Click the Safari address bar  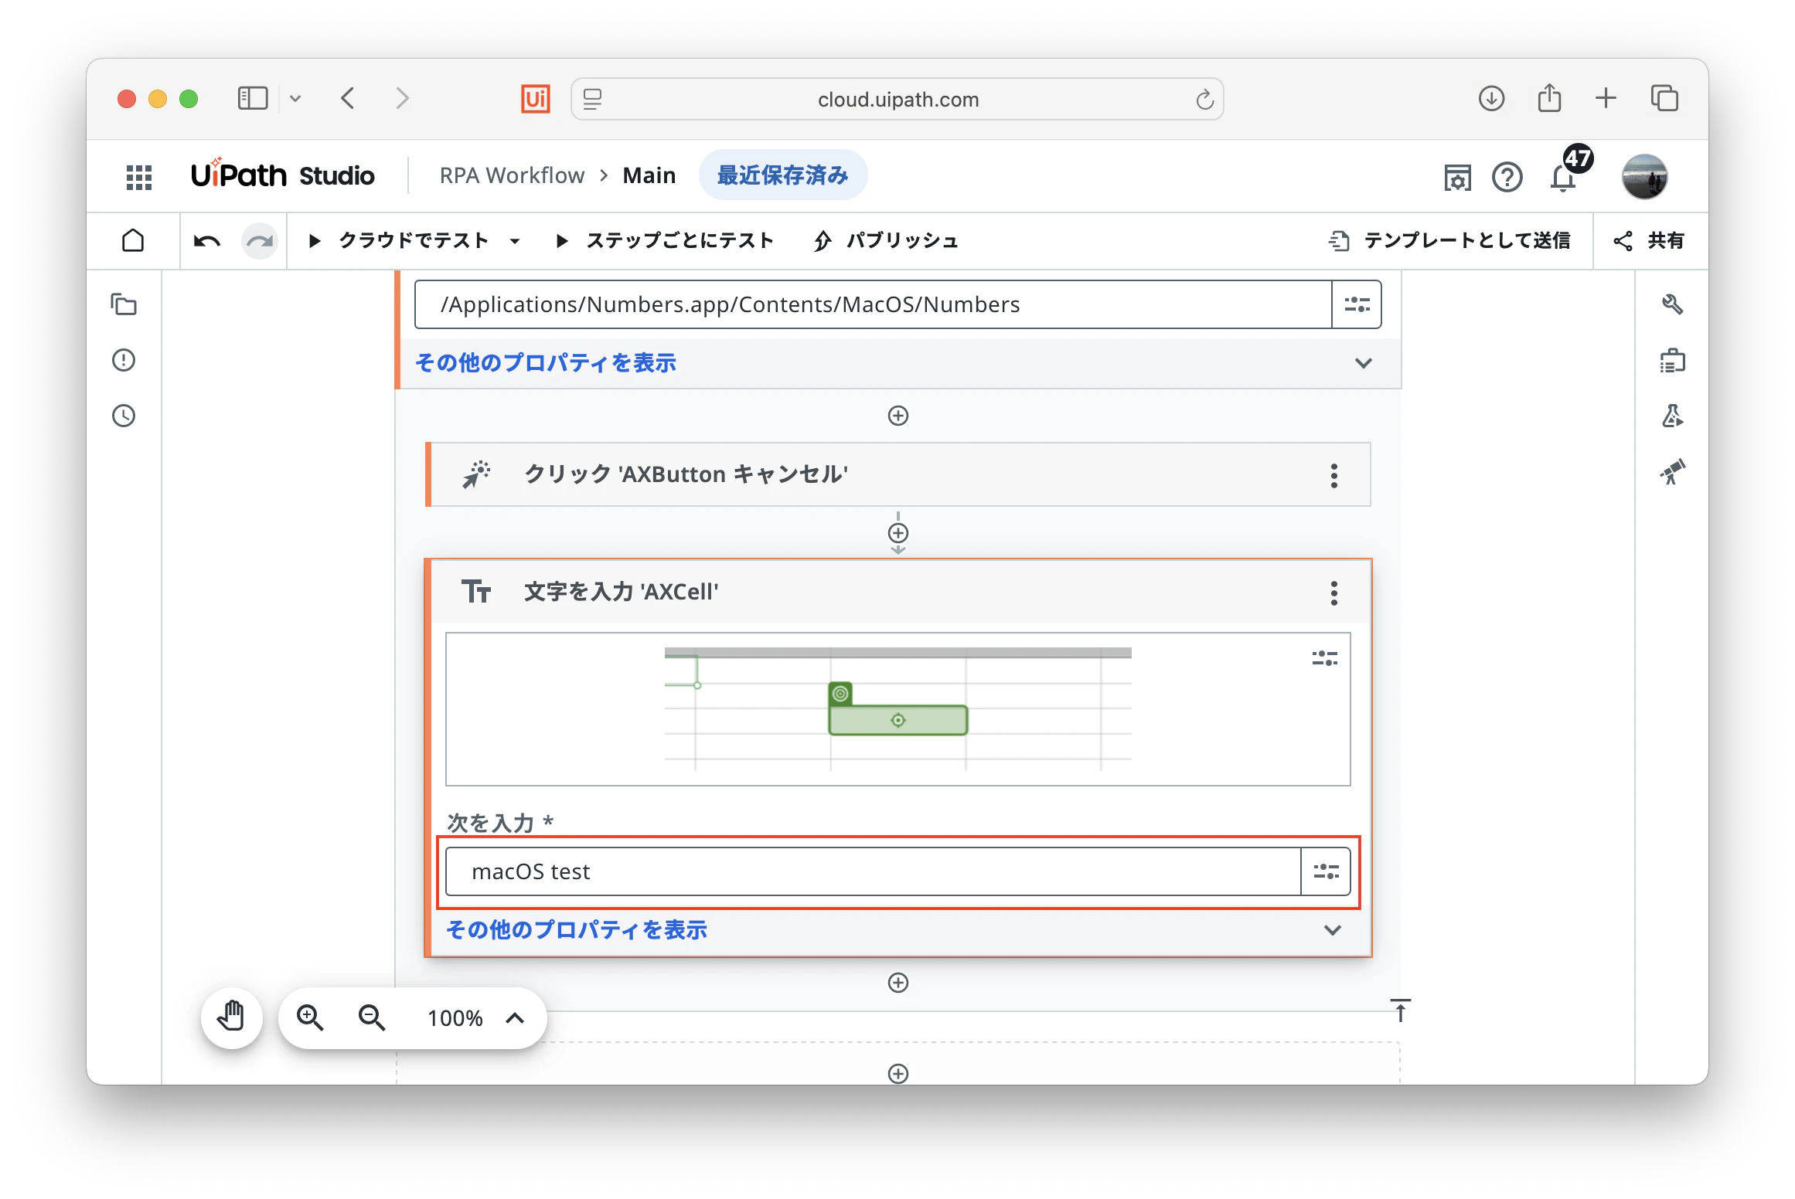pyautogui.click(x=897, y=99)
